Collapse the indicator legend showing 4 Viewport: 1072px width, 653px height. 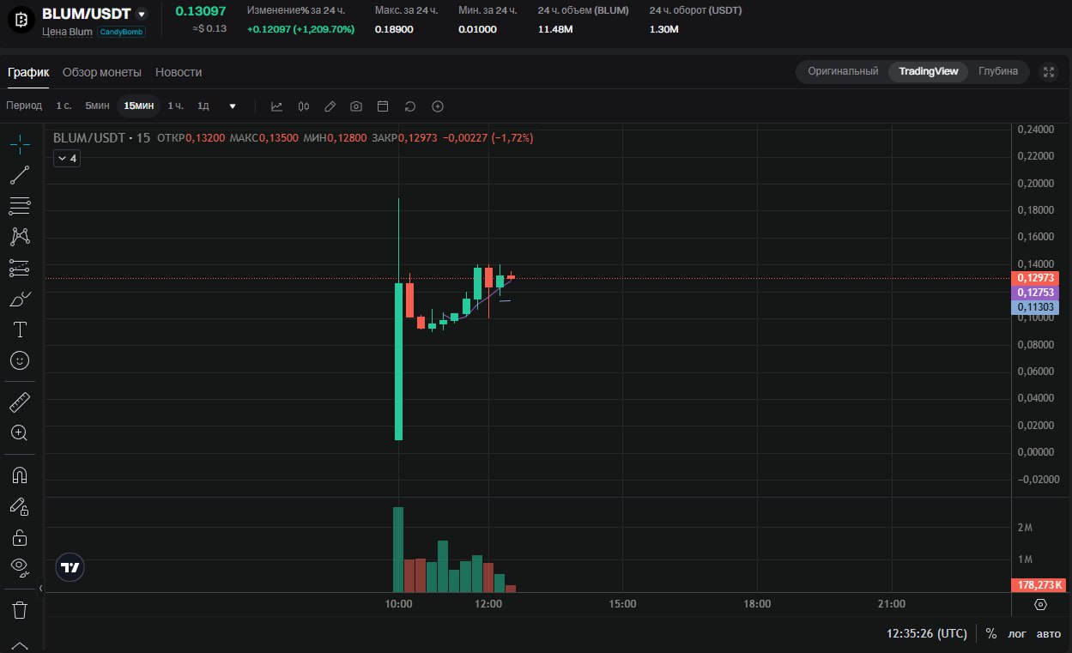67,158
